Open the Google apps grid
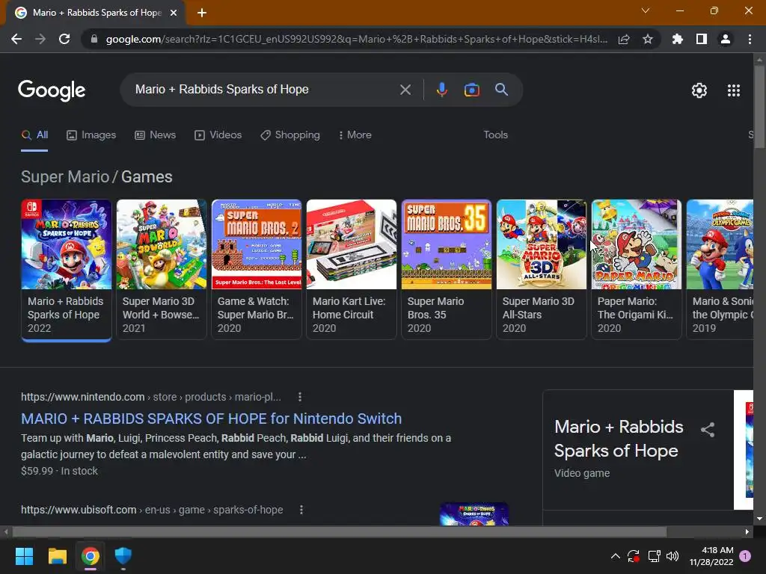The height and width of the screenshot is (574, 766). (734, 90)
